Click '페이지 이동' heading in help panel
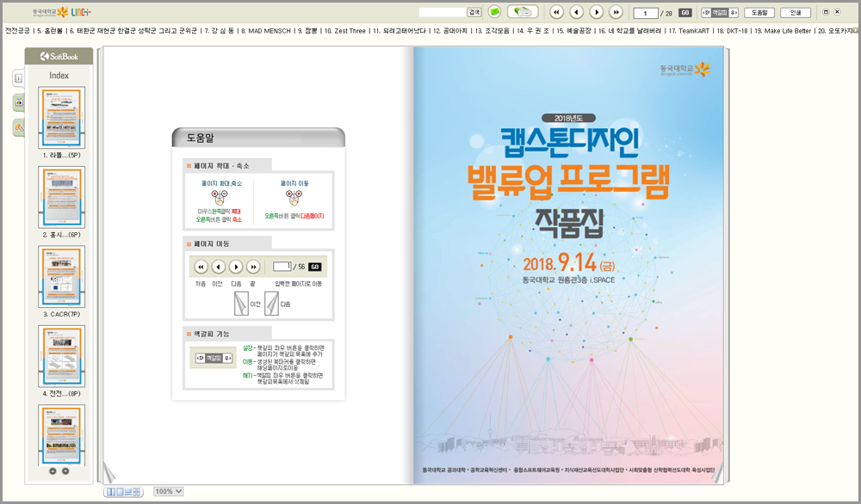Screen dimensions: 861x504 (x=212, y=243)
